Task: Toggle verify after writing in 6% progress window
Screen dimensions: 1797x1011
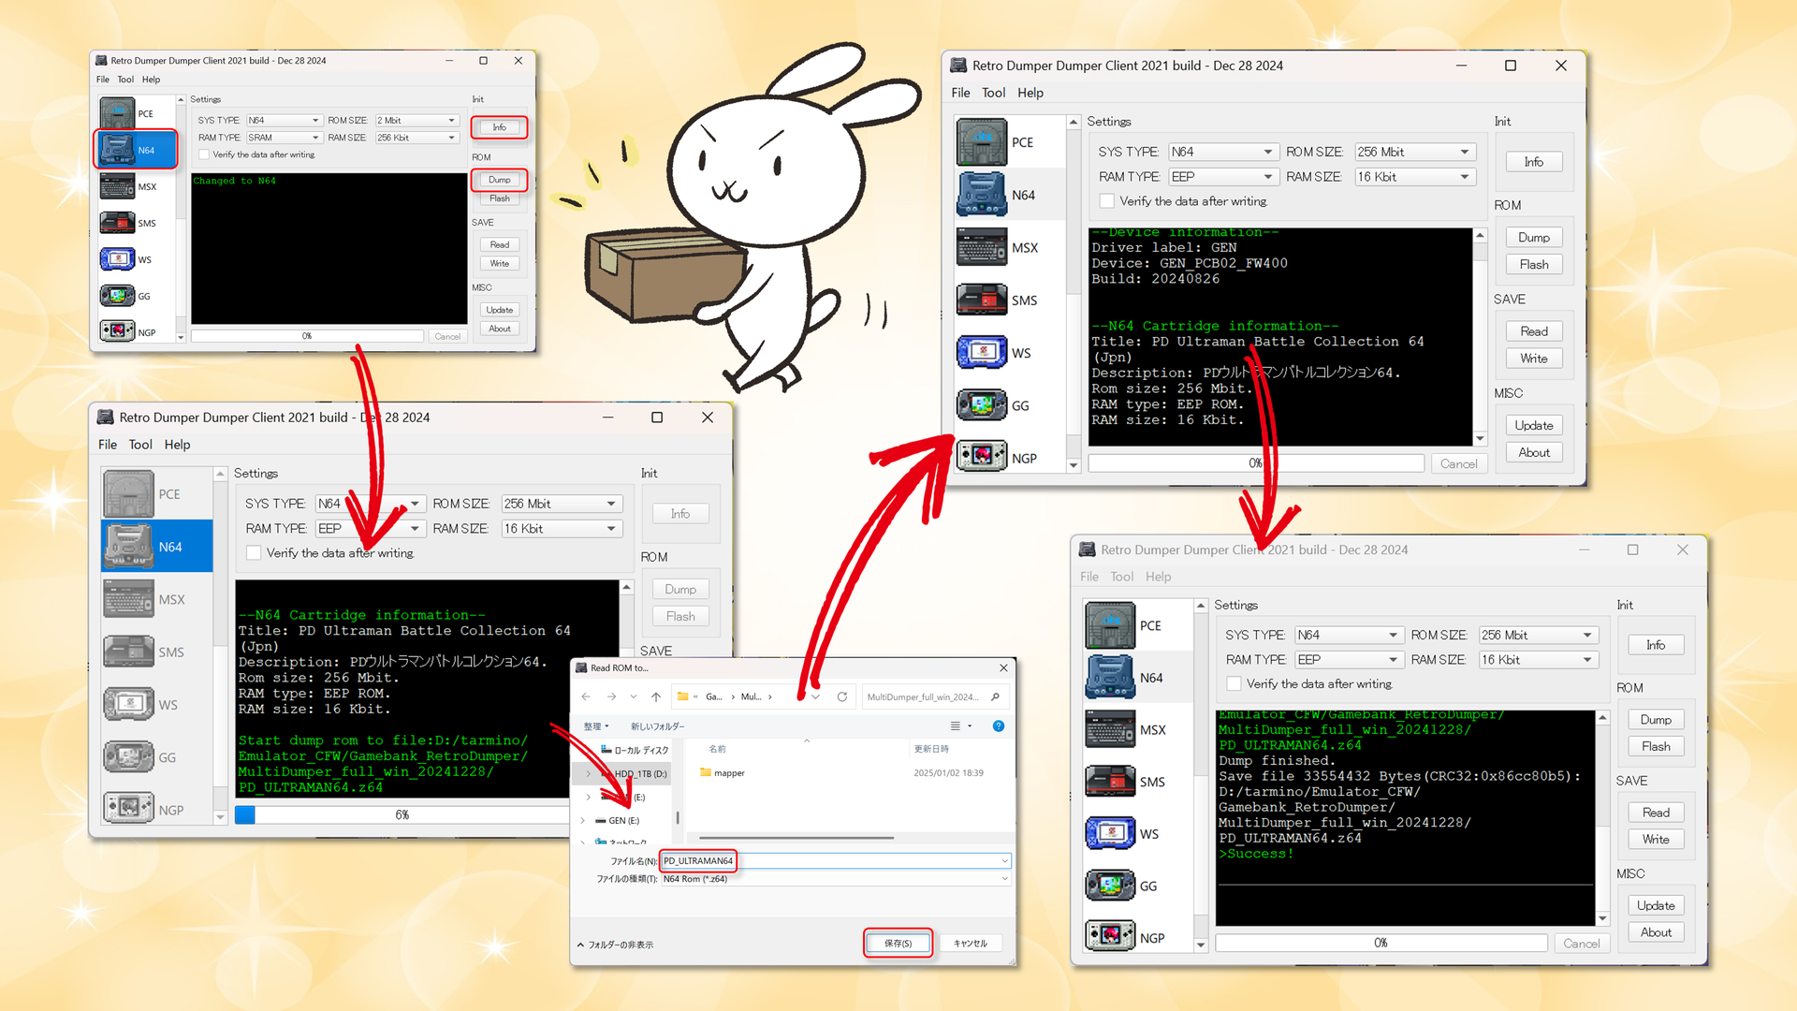Action: [x=254, y=553]
